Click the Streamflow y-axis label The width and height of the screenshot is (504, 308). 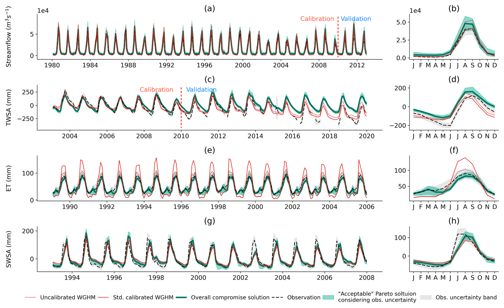click(x=9, y=37)
